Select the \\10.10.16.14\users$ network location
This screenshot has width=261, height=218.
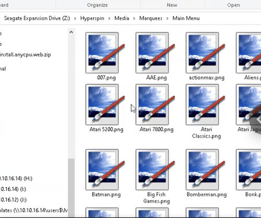(x=34, y=211)
